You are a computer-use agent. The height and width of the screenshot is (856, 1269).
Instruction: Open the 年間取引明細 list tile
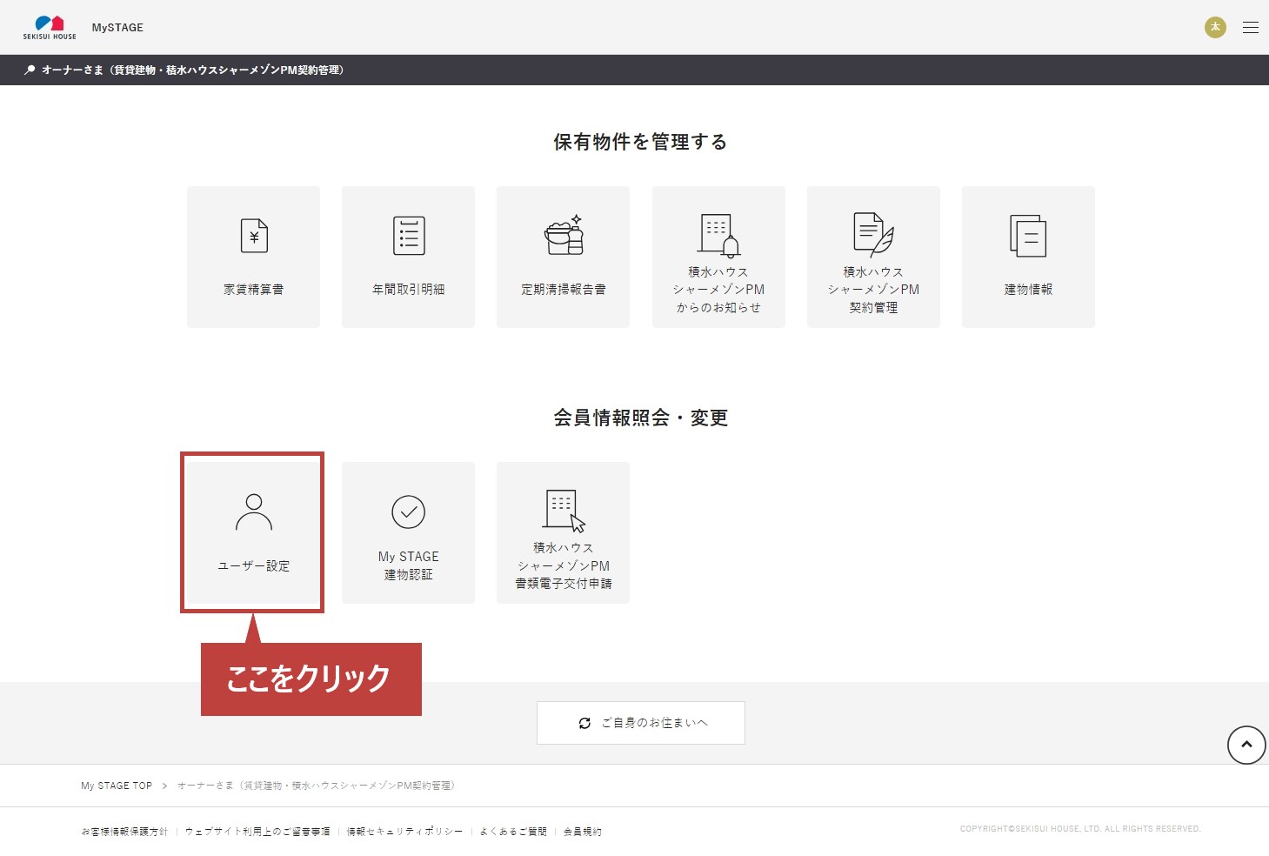click(x=408, y=257)
